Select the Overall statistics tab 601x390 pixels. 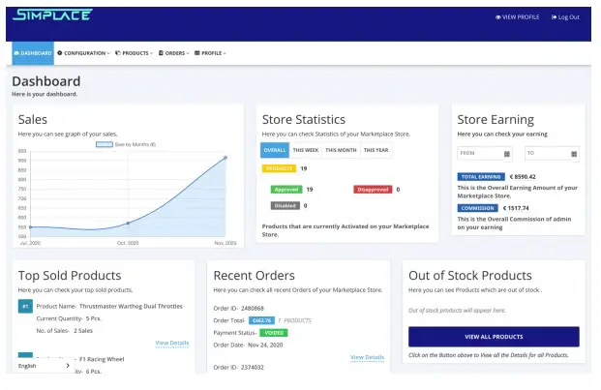click(275, 150)
